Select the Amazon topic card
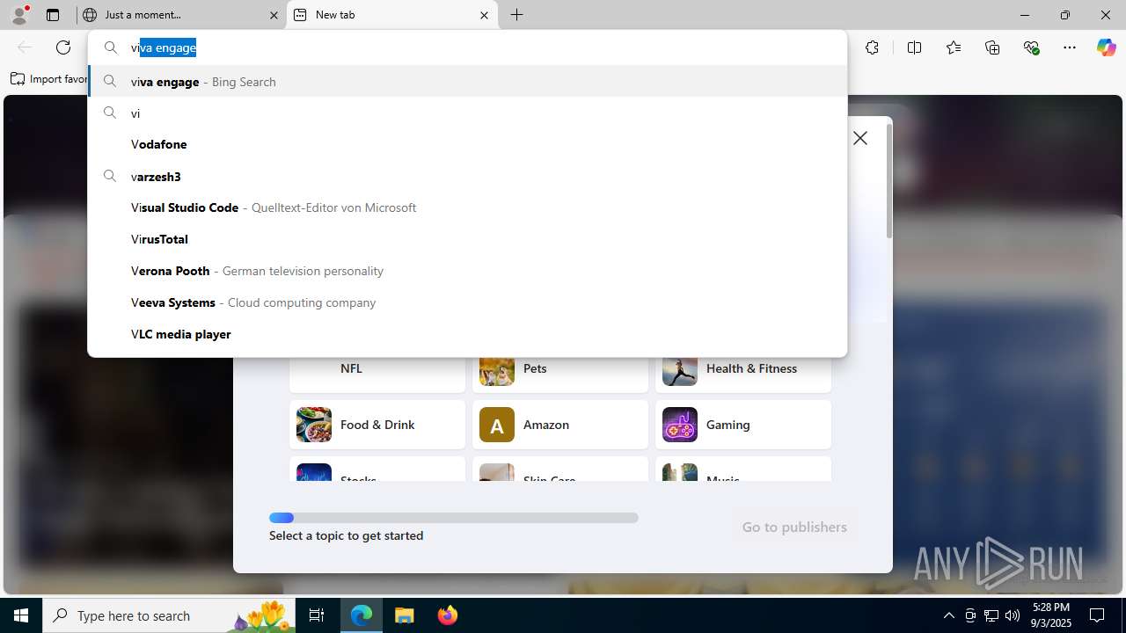This screenshot has height=633, width=1126. tap(560, 425)
